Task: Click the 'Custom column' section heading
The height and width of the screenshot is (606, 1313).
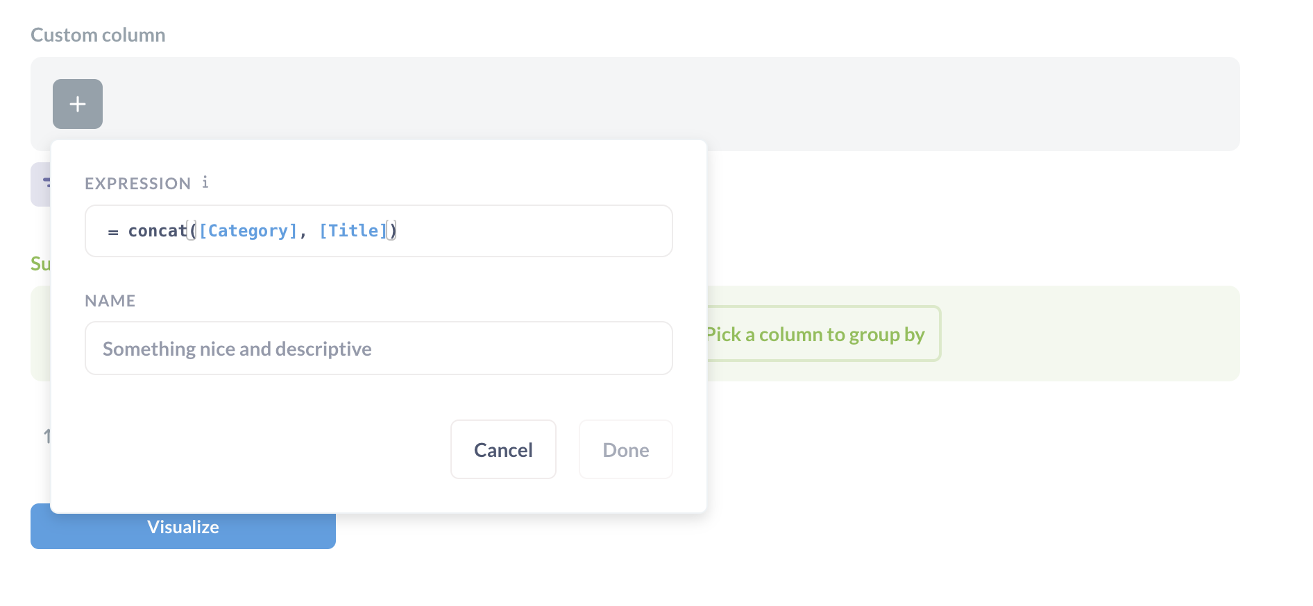Action: [x=98, y=35]
